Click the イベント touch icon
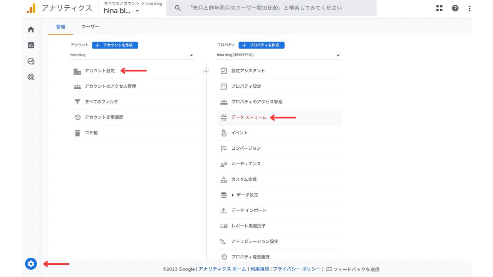The height and width of the screenshot is (277, 493). tap(224, 133)
